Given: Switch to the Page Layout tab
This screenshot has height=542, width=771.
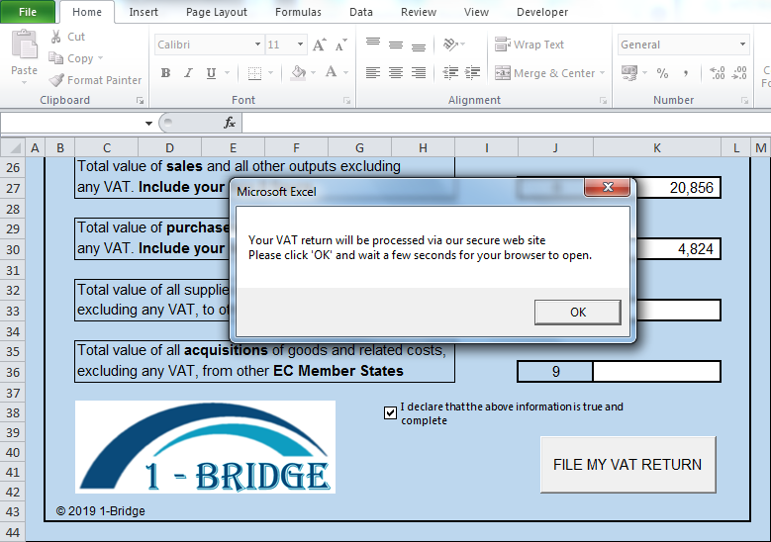Looking at the screenshot, I should coord(217,12).
